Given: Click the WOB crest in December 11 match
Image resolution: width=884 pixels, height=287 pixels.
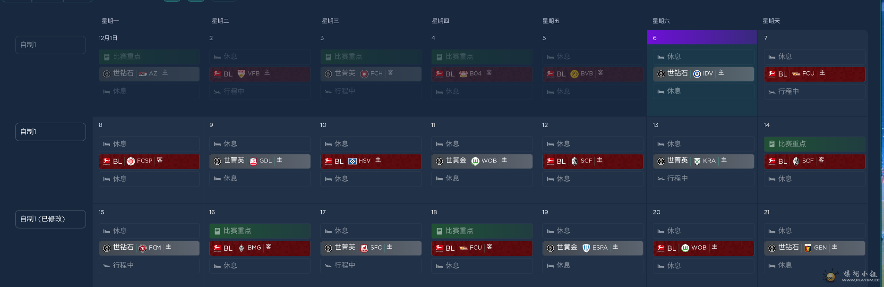Looking at the screenshot, I should [x=475, y=161].
